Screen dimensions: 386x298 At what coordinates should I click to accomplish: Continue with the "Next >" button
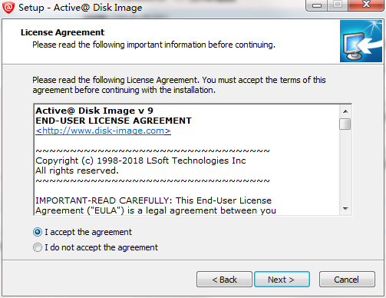point(282,280)
